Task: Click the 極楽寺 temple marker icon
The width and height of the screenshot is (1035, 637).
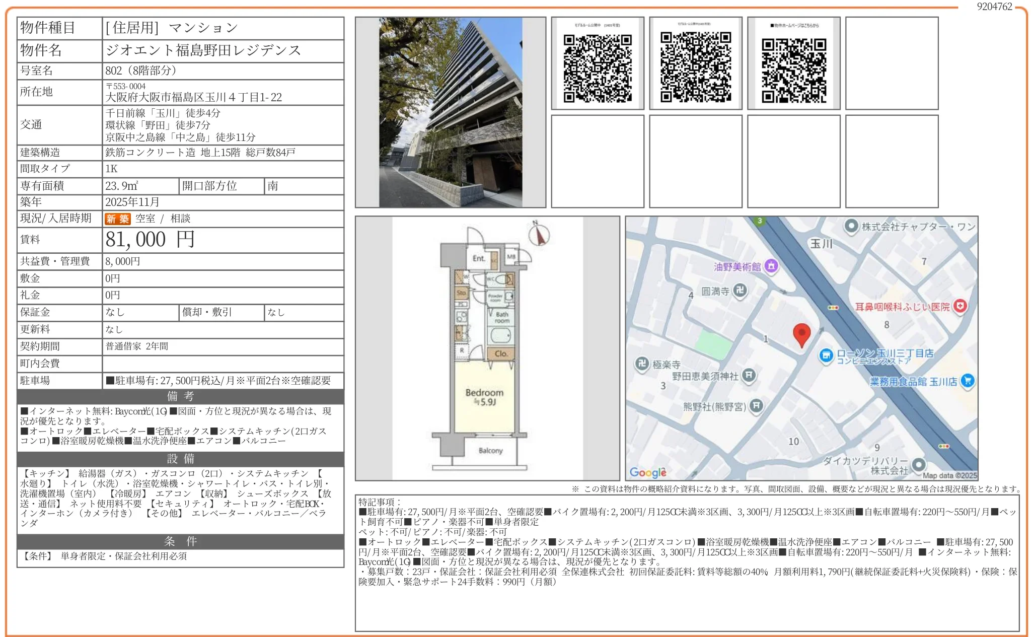Action: [x=641, y=363]
